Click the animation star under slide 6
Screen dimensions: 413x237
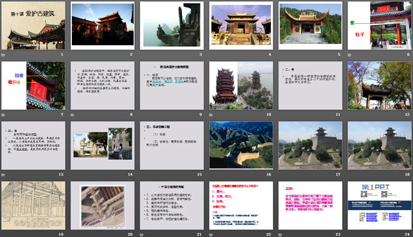pyautogui.click(x=349, y=55)
